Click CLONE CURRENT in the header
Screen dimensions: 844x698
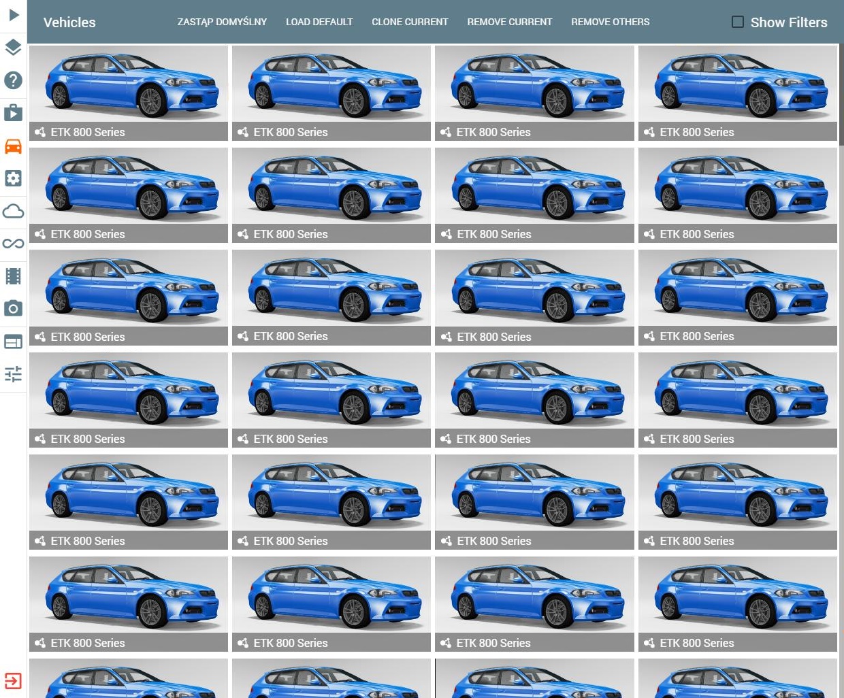(410, 22)
